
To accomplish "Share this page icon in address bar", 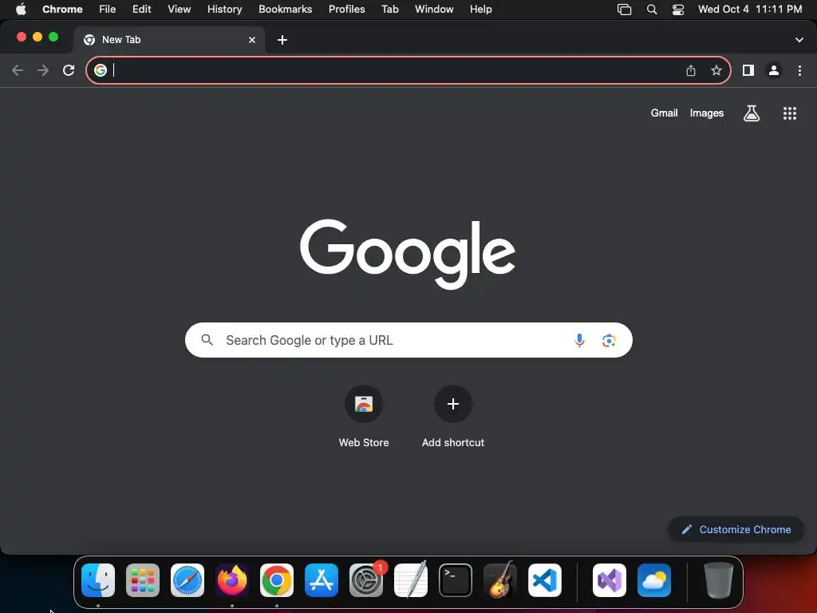I will [x=691, y=70].
